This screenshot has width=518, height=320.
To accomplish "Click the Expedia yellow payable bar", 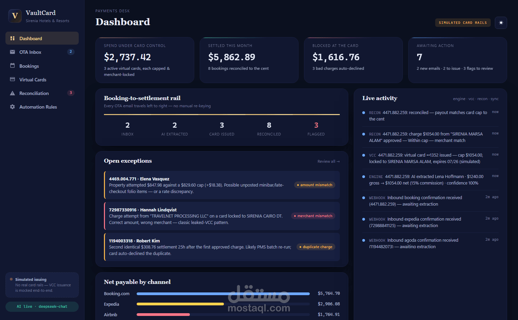I will pyautogui.click(x=180, y=304).
